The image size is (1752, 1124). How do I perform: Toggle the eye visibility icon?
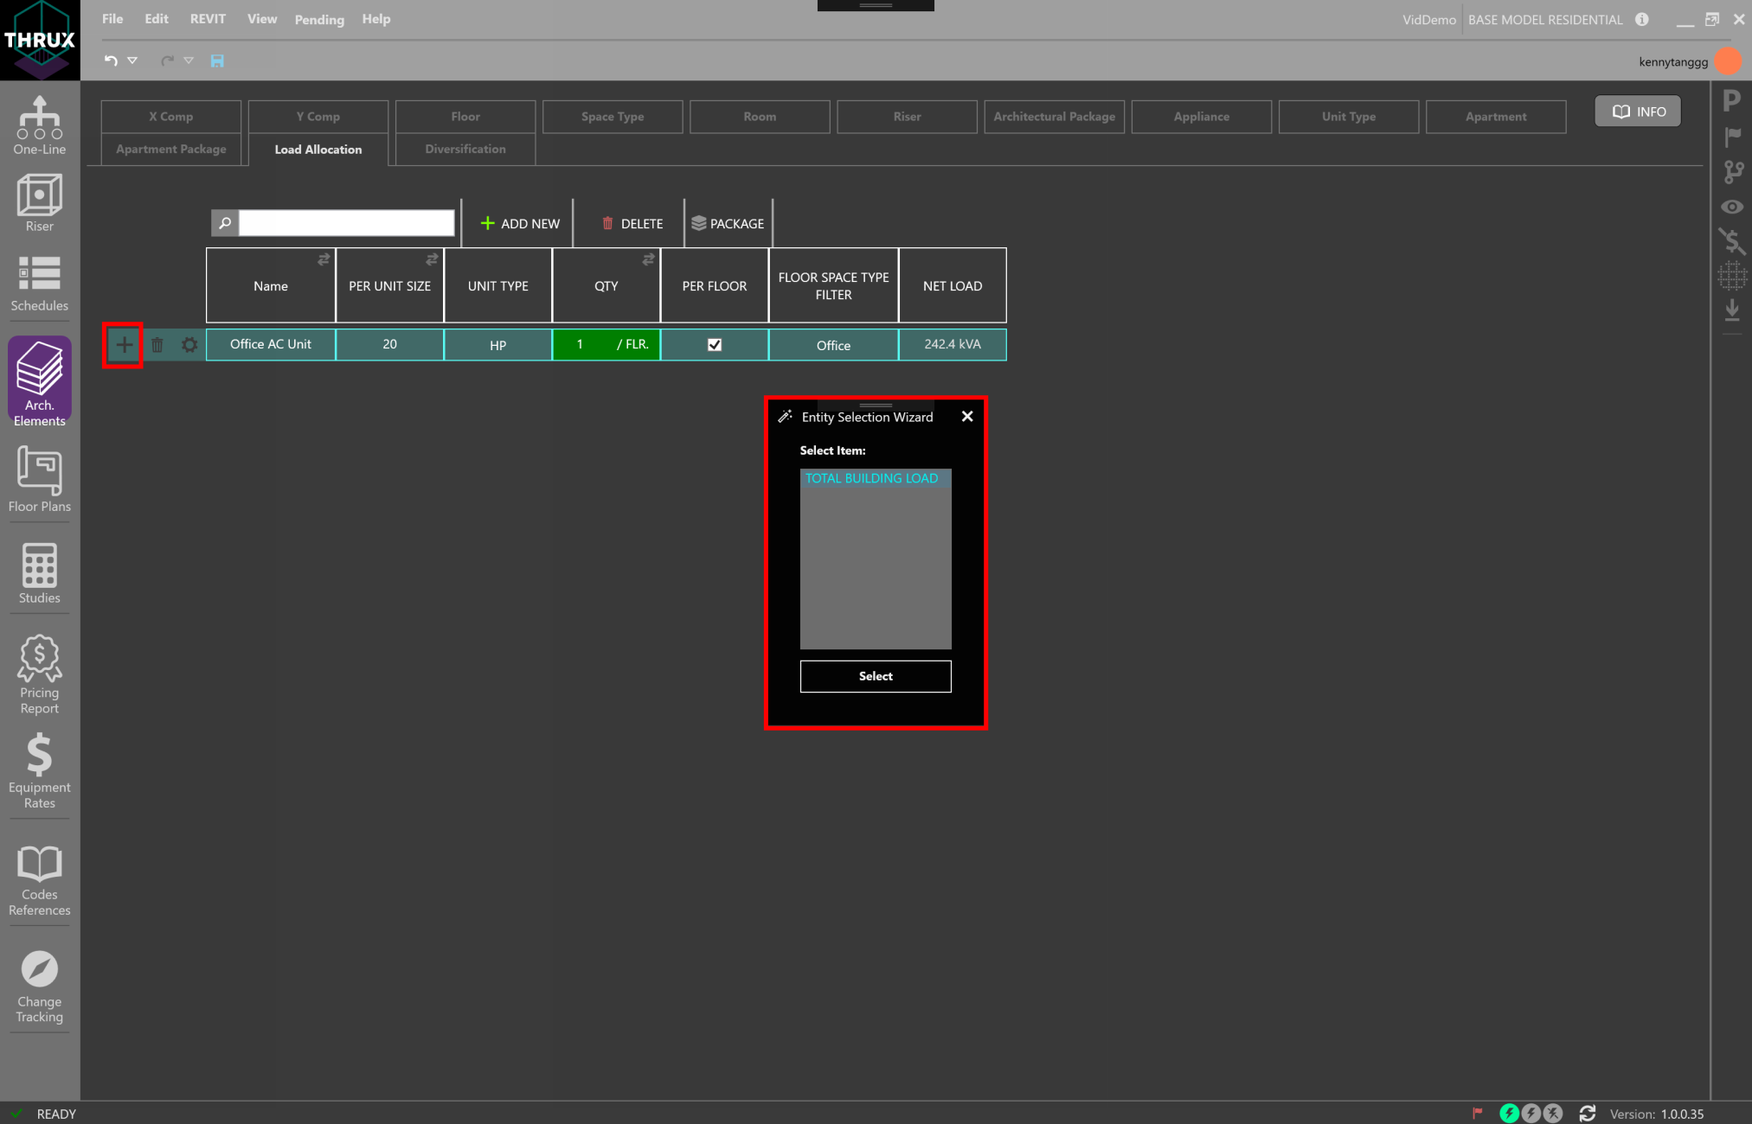(x=1732, y=207)
